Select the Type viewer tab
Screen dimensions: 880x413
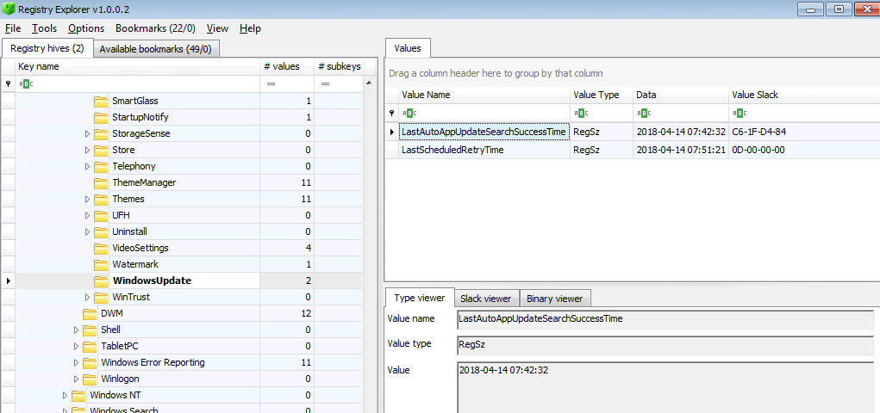pos(419,298)
